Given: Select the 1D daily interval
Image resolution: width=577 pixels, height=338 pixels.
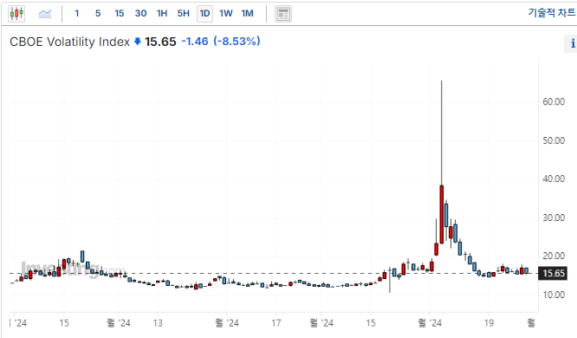Looking at the screenshot, I should (x=204, y=14).
